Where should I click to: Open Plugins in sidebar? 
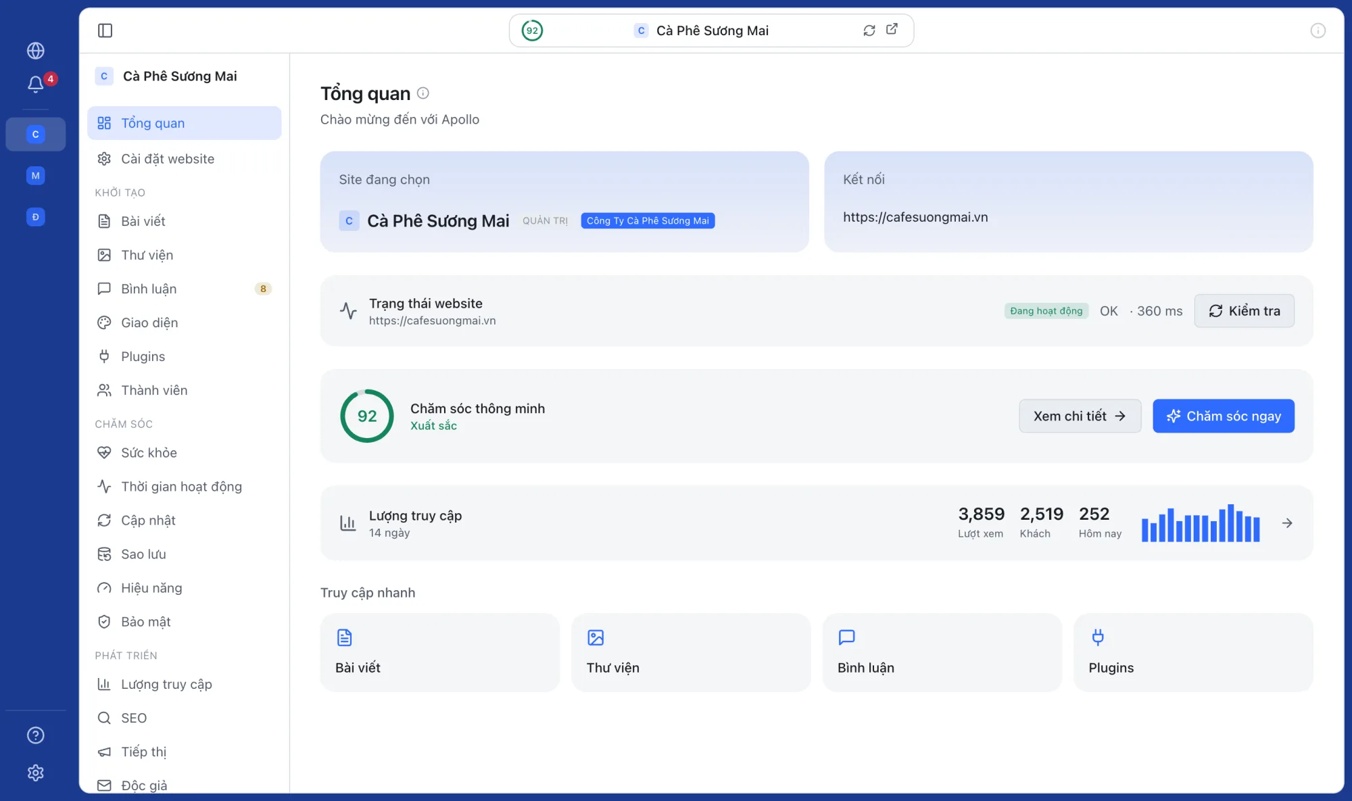[185, 356]
